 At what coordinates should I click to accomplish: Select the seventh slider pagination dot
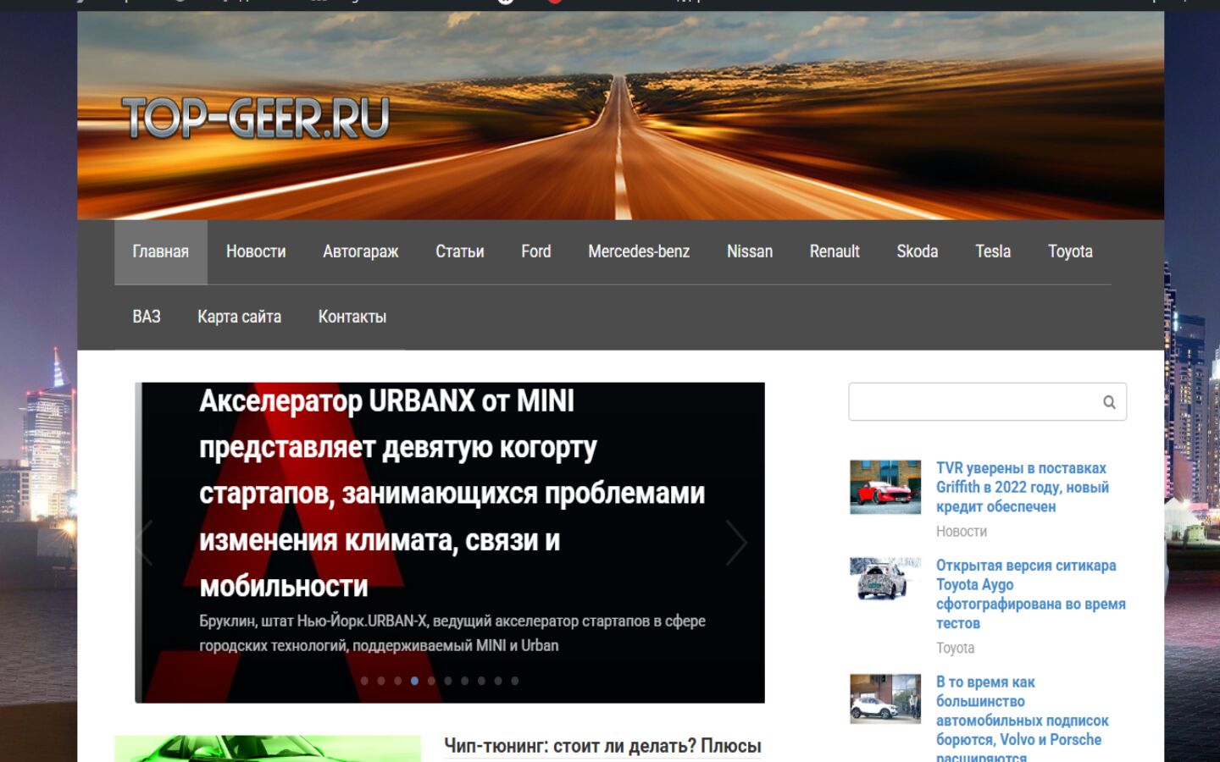pyautogui.click(x=464, y=681)
